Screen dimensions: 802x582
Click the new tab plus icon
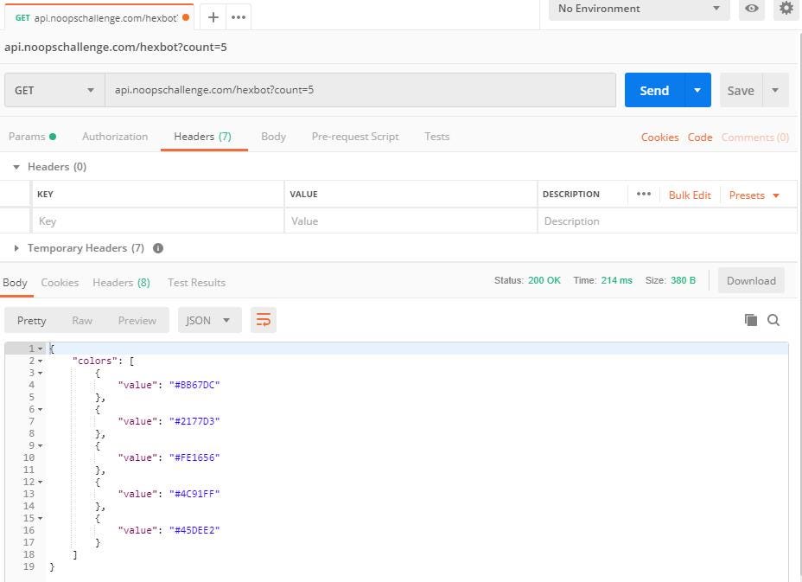point(213,17)
